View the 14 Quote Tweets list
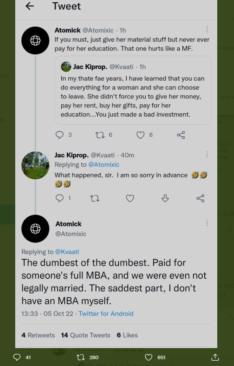Viewport: 234px width, 366px height. click(x=86, y=335)
